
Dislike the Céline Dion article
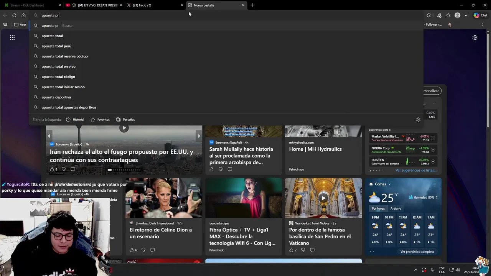point(143,250)
